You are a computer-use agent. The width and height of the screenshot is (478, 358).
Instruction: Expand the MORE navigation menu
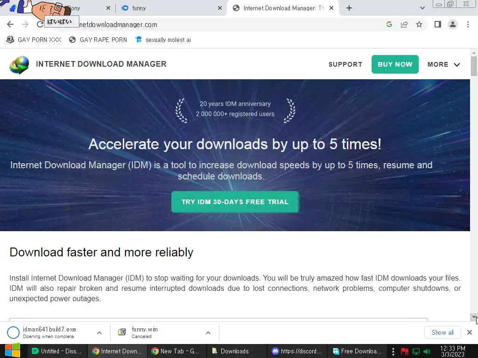coord(443,64)
